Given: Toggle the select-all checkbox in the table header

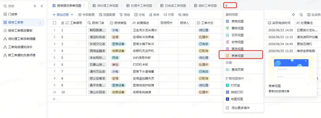Looking at the screenshot, I should coord(55,23).
